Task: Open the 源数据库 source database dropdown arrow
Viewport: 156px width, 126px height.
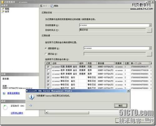Action: point(150,48)
